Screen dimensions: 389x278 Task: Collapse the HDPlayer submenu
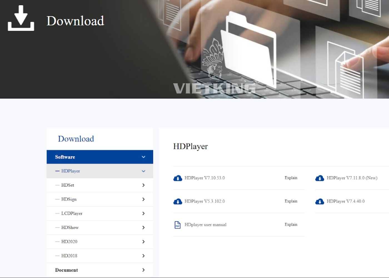click(143, 171)
